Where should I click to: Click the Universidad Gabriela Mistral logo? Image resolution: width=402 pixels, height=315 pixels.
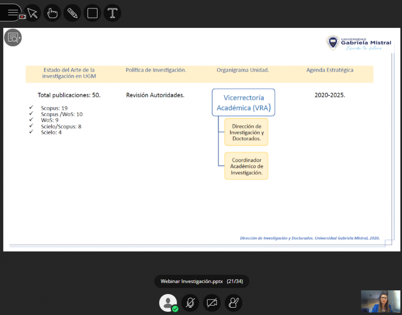[358, 43]
